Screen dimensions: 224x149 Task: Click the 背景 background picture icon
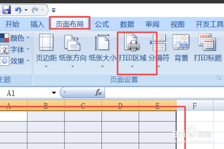pos(181,42)
